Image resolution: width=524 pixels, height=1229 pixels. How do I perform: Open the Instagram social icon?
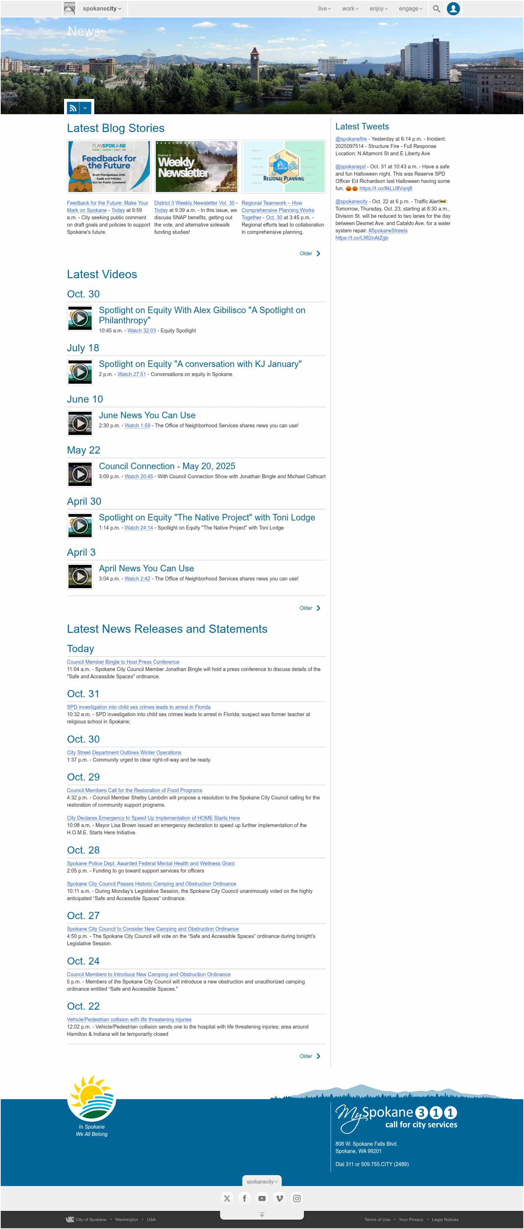[x=297, y=1199]
